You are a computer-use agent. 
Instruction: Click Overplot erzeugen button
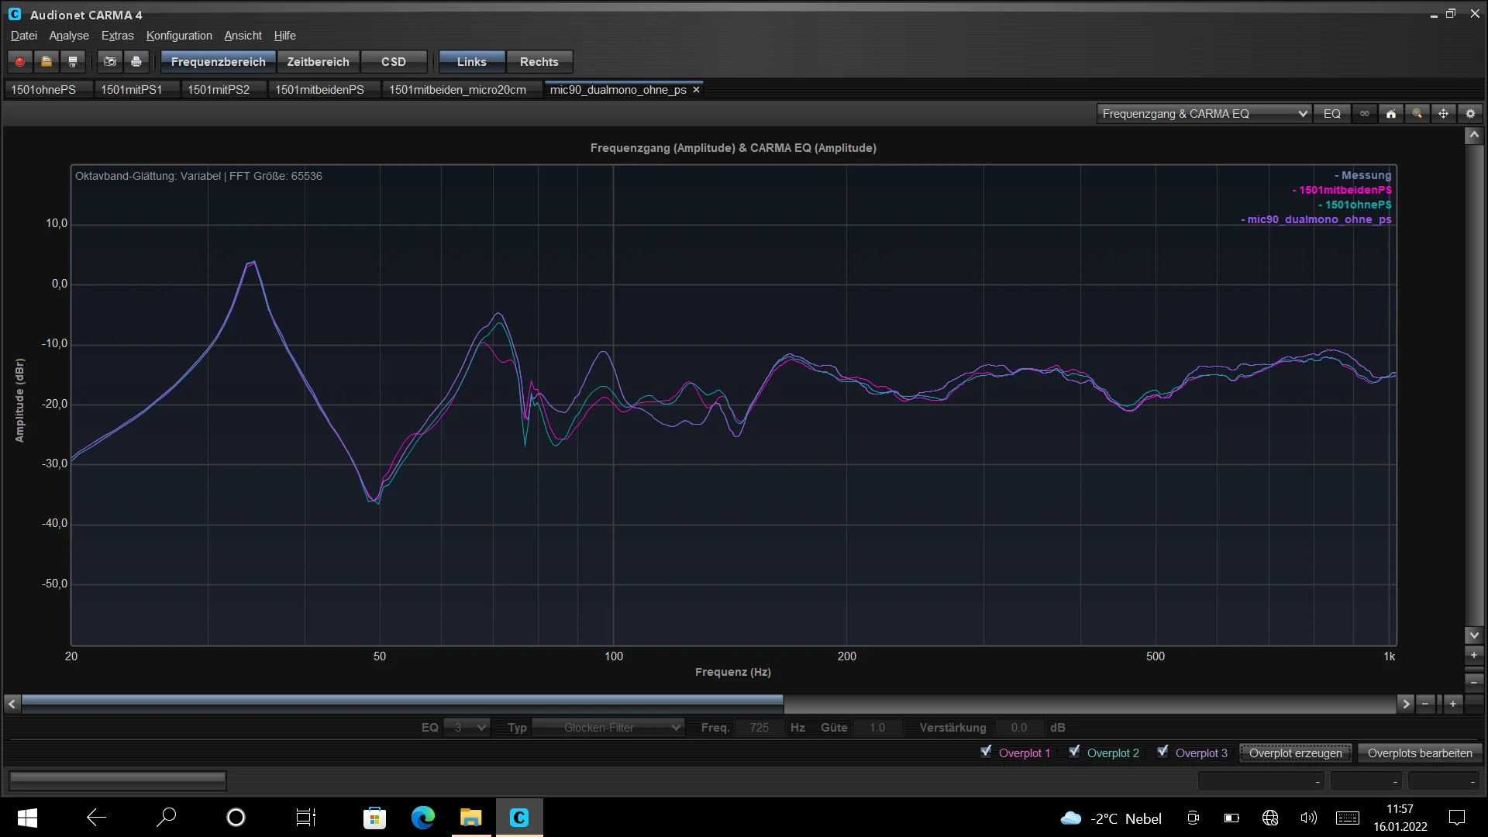click(x=1296, y=753)
